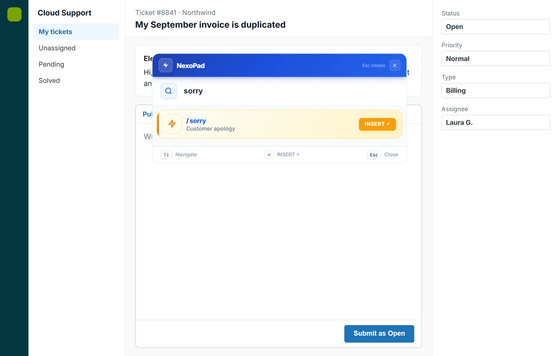559x356 pixels.
Task: Click Submit as Open button
Action: point(379,334)
